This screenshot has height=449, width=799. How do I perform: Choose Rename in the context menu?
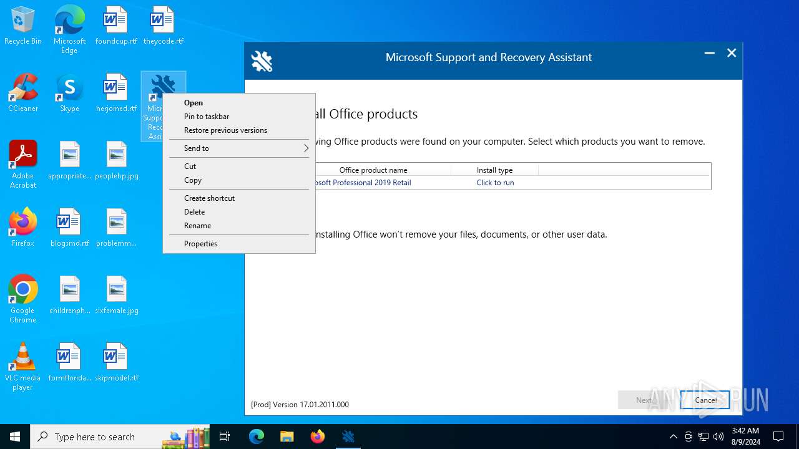click(239, 226)
